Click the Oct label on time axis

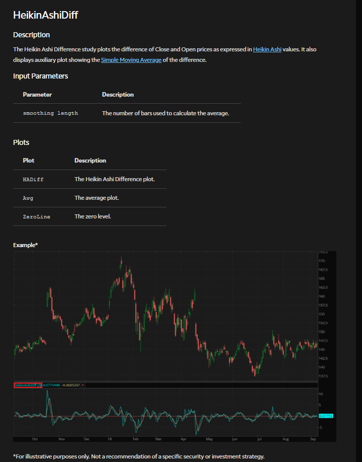pos(35,439)
